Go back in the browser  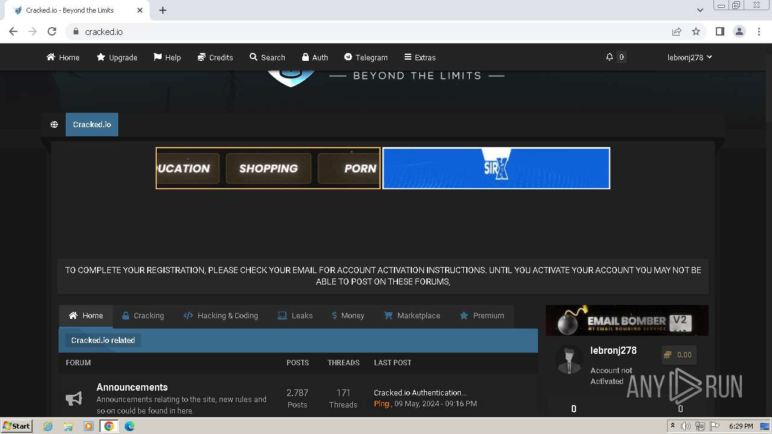click(13, 31)
